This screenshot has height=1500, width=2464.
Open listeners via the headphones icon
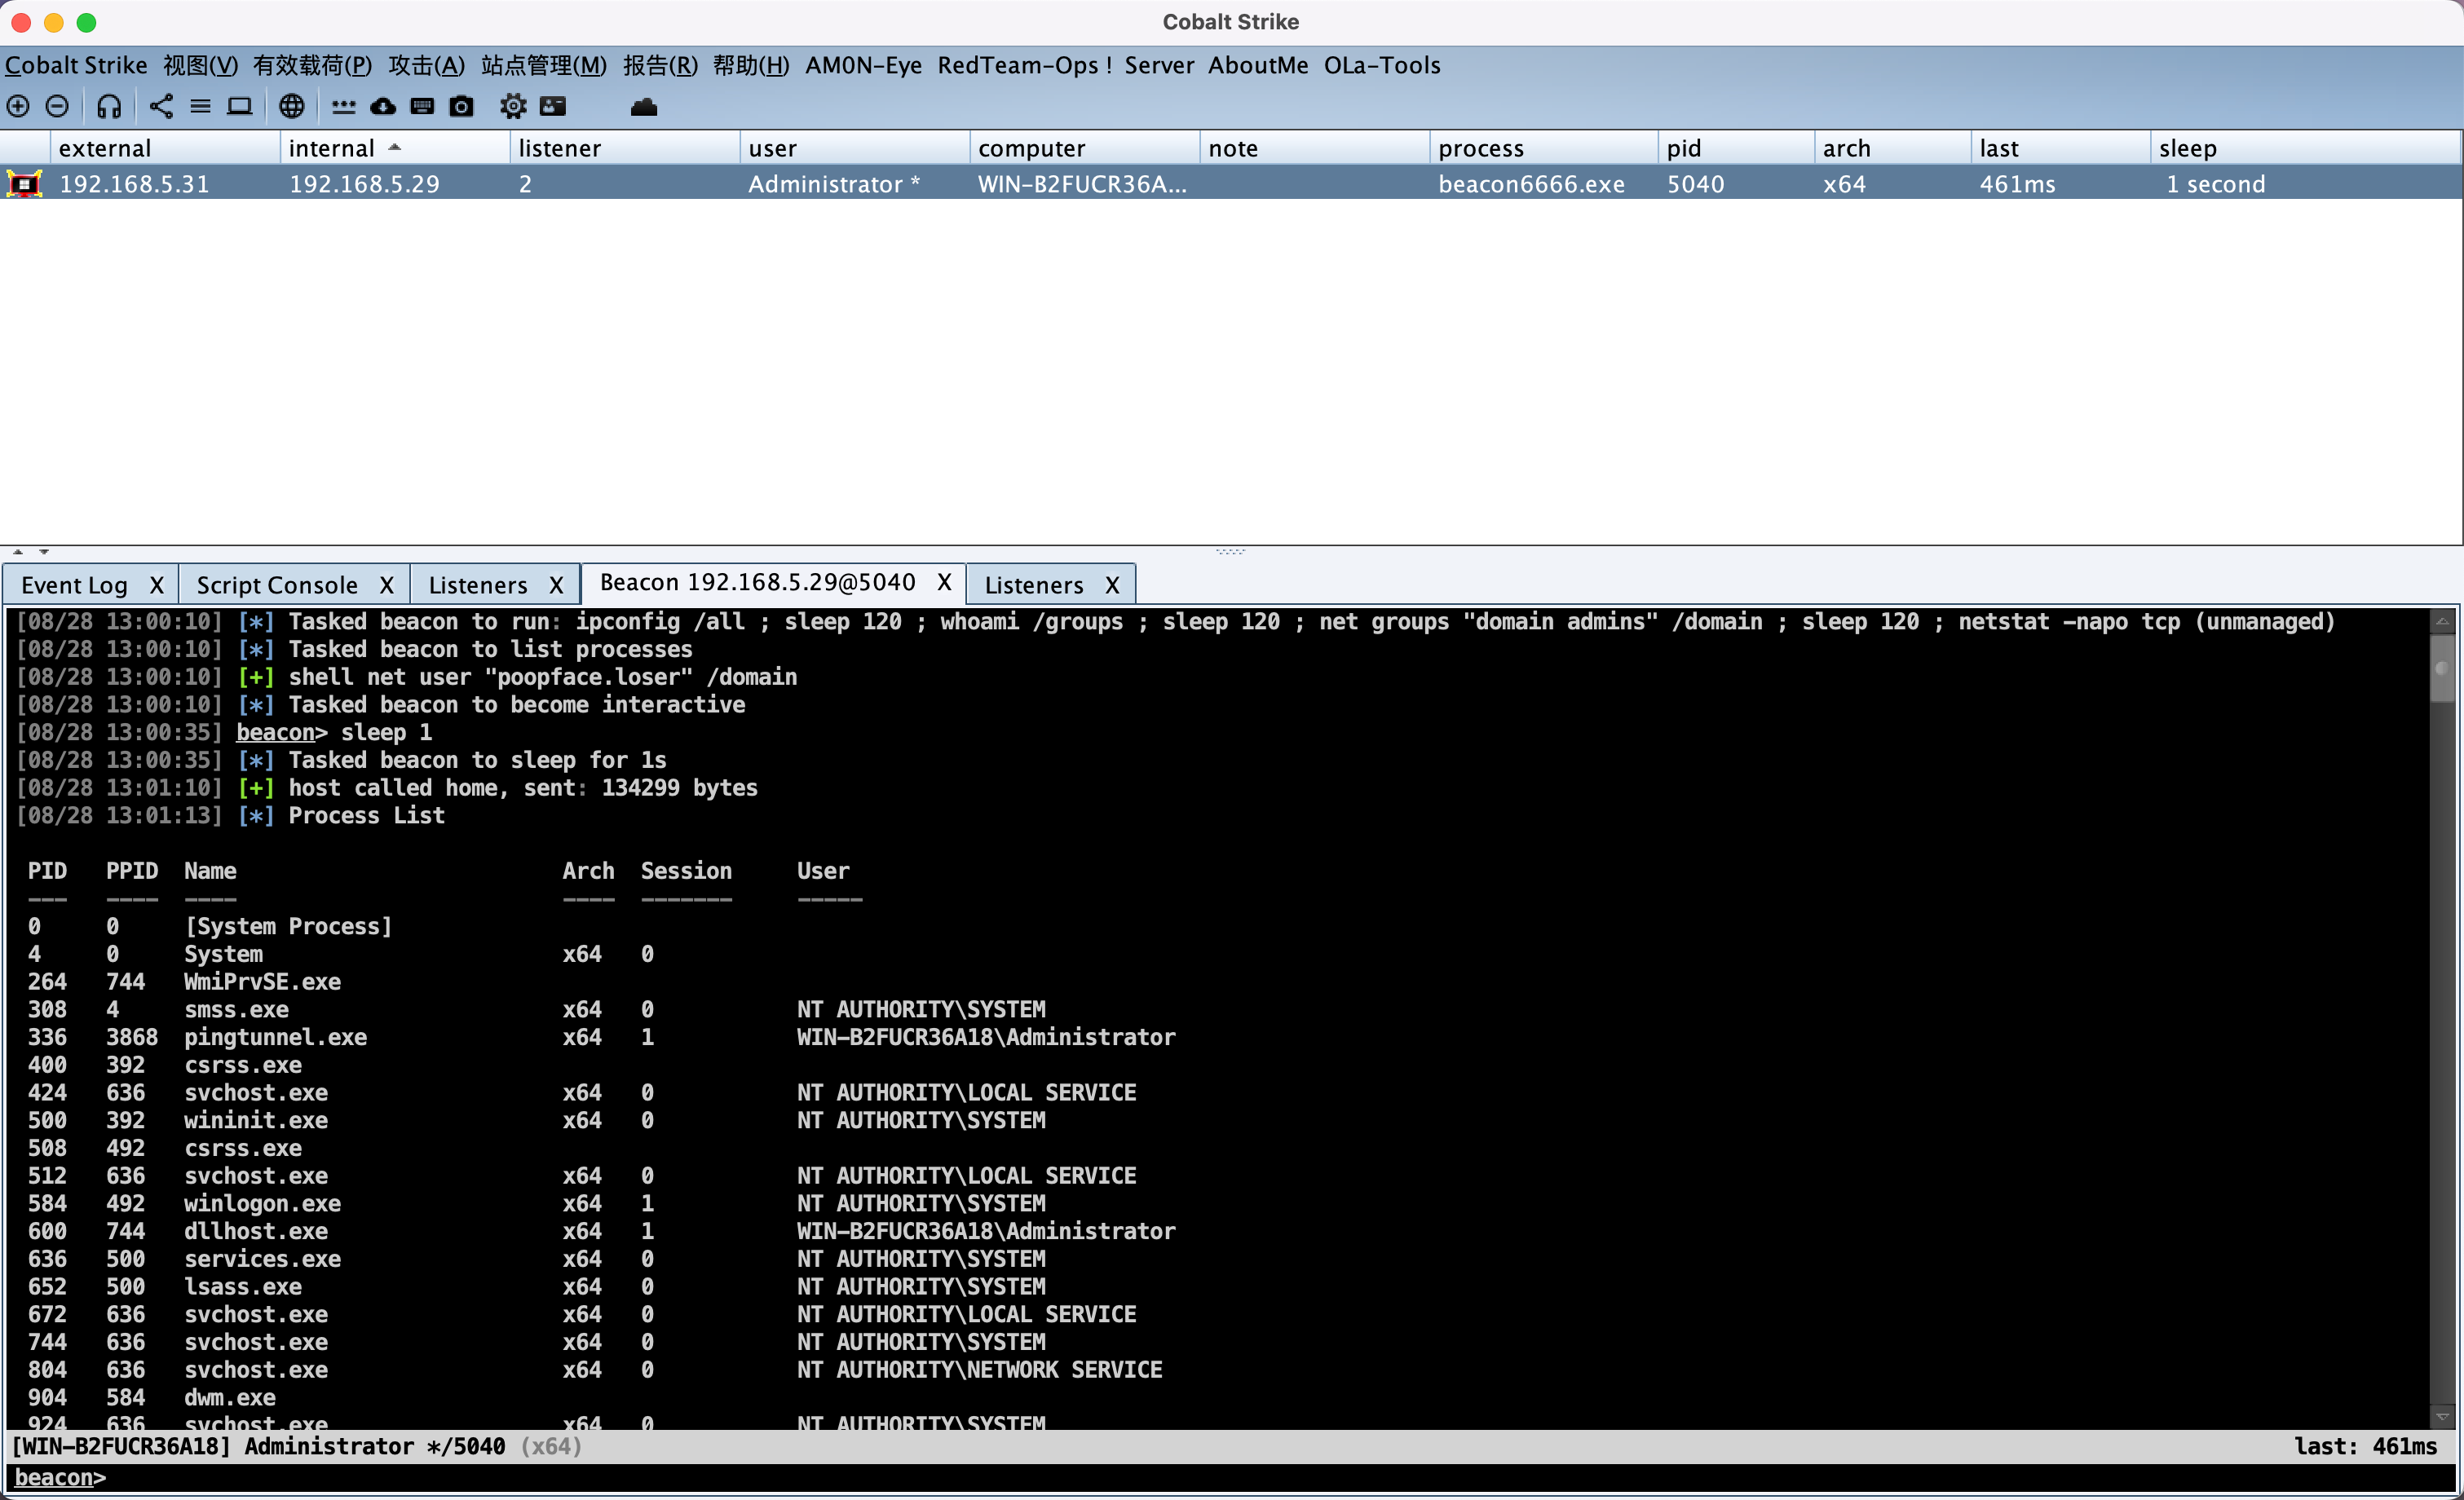pyautogui.click(x=109, y=106)
